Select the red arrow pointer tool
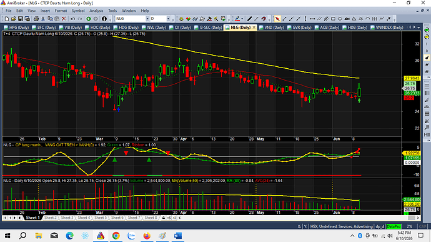Viewport: 431px width, 242px height. [x=277, y=19]
